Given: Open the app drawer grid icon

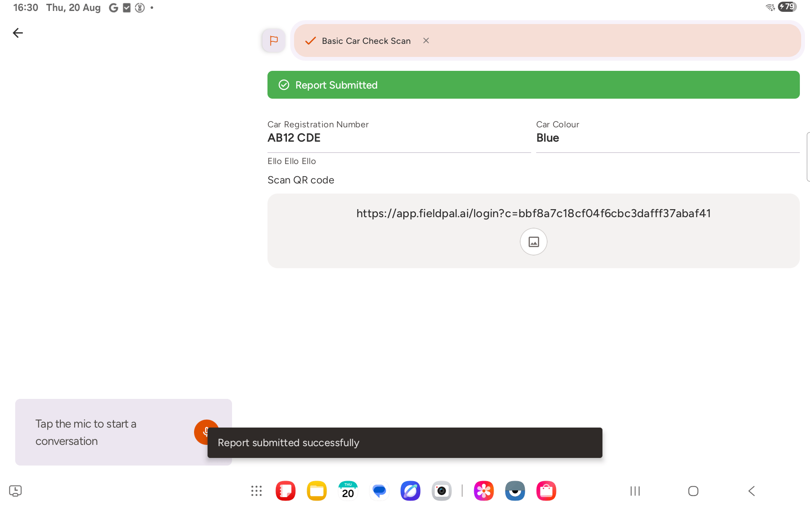Looking at the screenshot, I should [256, 491].
